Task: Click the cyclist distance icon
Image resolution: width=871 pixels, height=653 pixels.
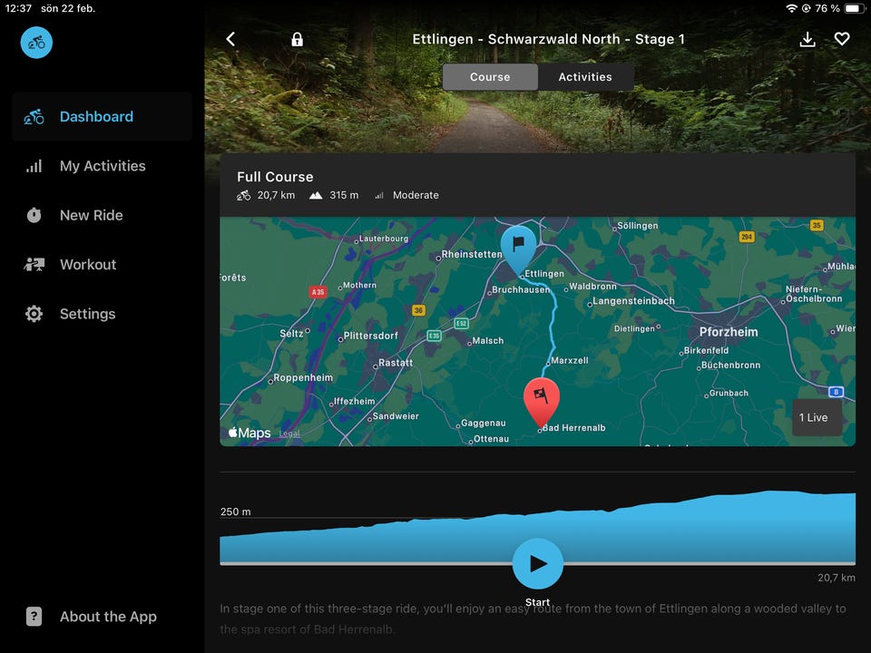Action: click(x=243, y=196)
